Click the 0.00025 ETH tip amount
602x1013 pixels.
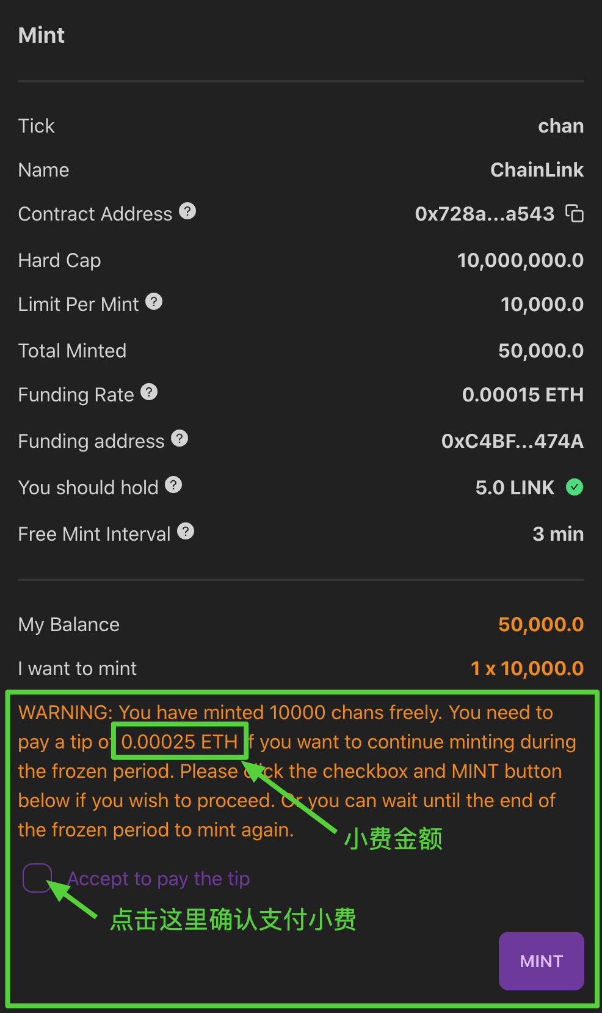pos(180,742)
